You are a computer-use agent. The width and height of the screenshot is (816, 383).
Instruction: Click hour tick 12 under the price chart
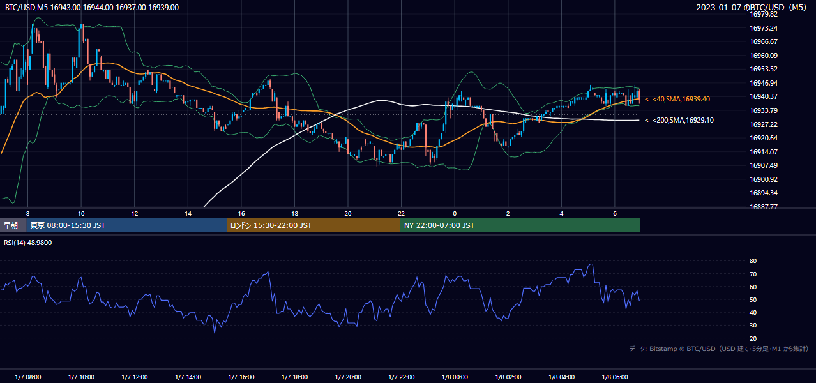point(134,213)
